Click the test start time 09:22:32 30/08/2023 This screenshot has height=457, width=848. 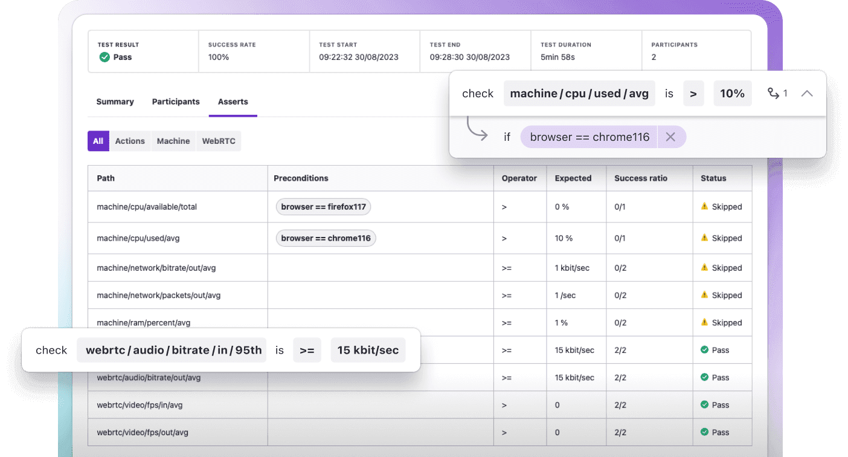[x=359, y=57]
